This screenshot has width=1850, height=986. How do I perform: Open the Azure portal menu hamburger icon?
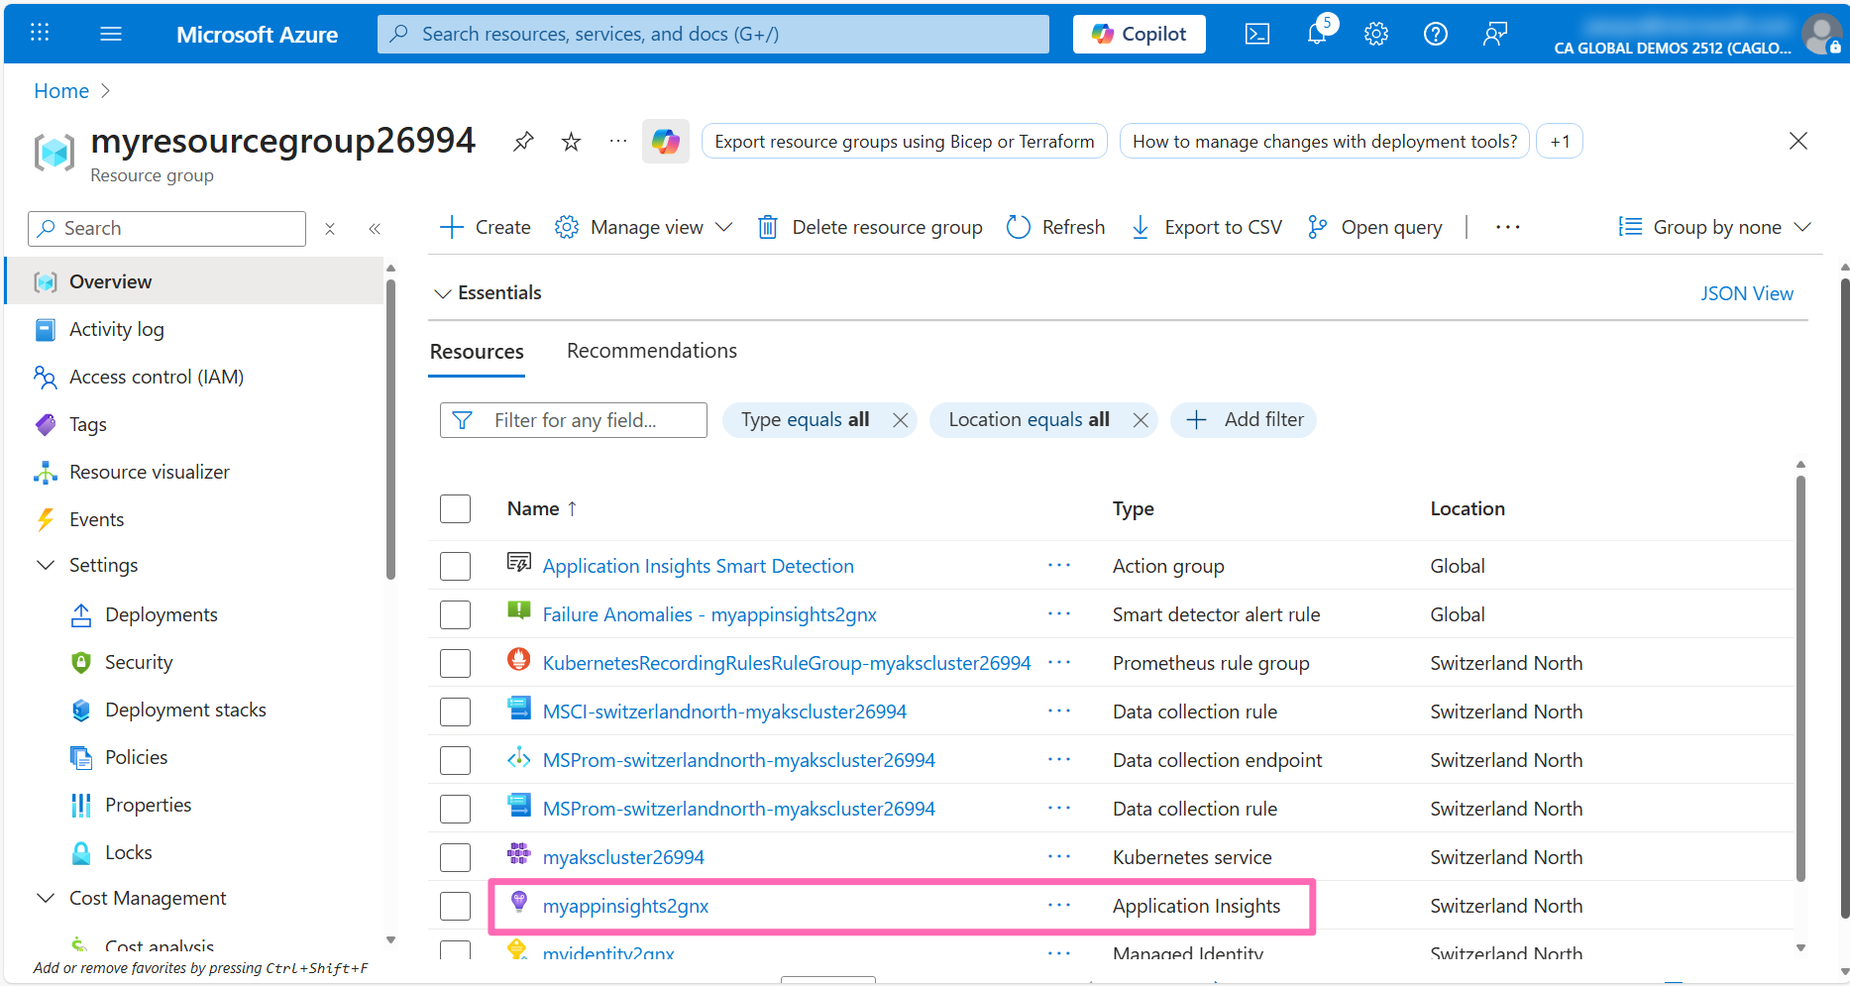pyautogui.click(x=111, y=33)
